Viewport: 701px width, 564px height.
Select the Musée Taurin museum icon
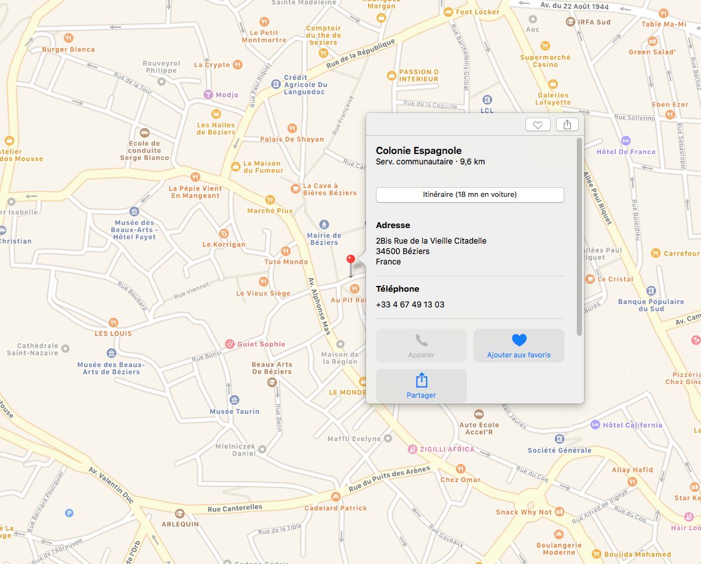pyautogui.click(x=234, y=400)
